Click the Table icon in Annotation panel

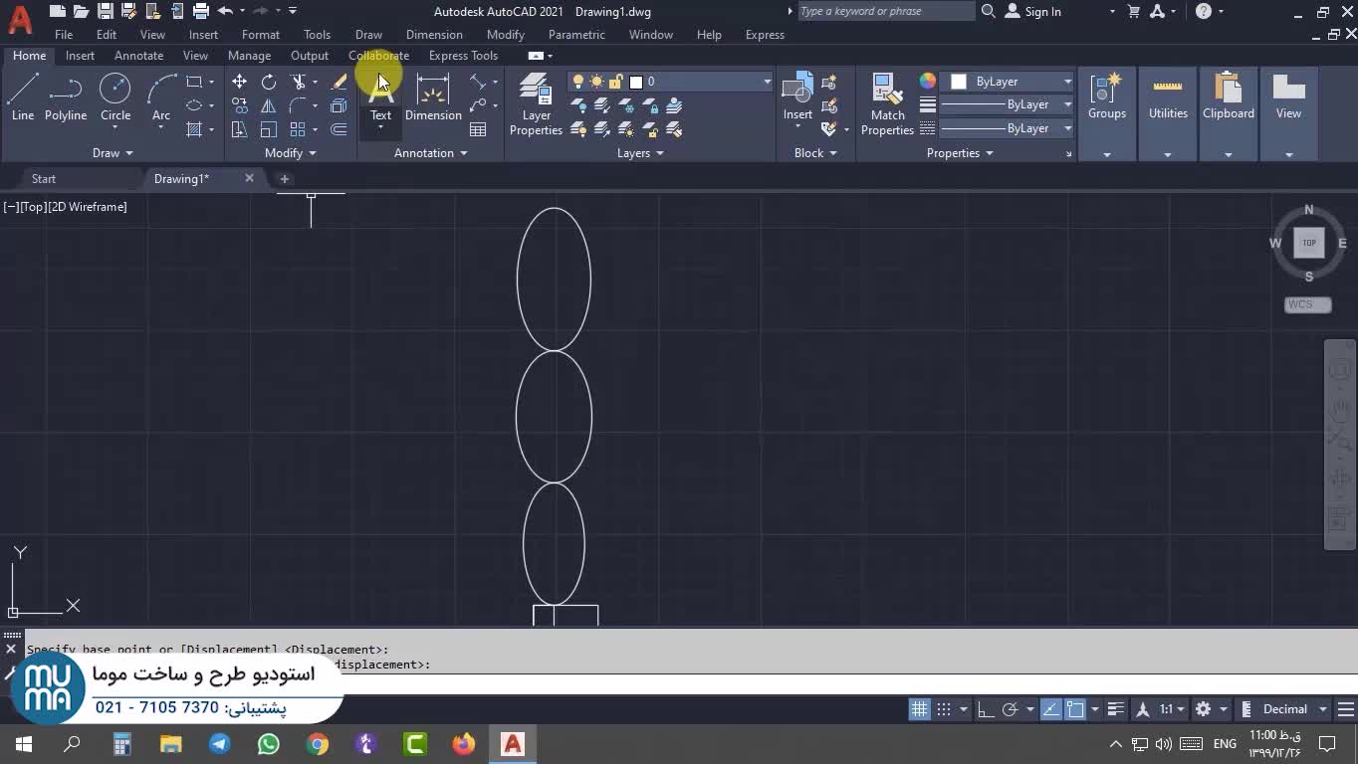coord(478,129)
